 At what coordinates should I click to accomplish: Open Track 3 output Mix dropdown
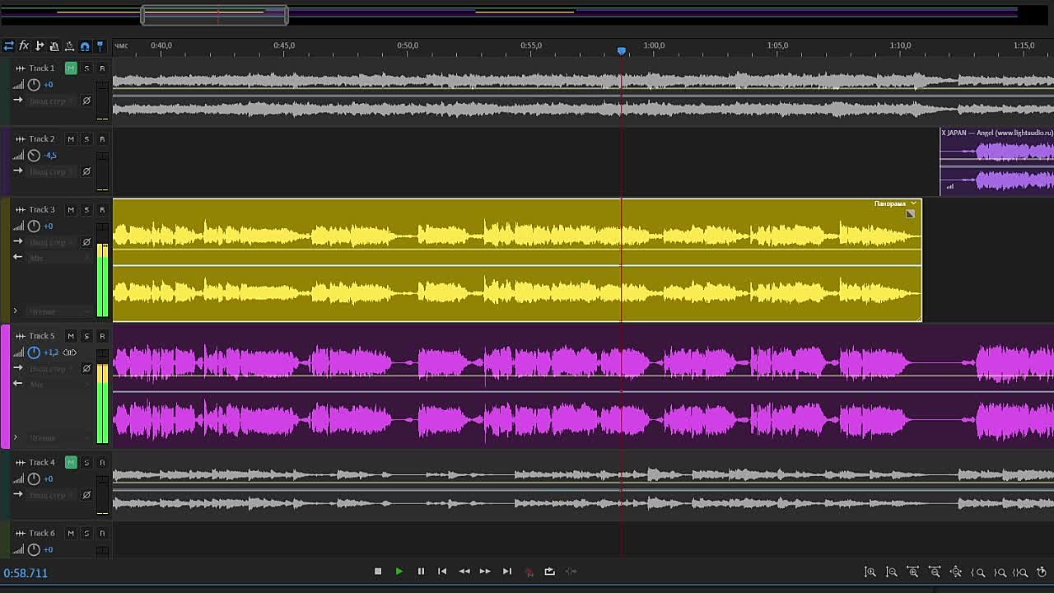[59, 258]
